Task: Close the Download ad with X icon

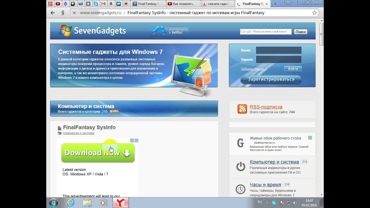Action: coord(136,140)
